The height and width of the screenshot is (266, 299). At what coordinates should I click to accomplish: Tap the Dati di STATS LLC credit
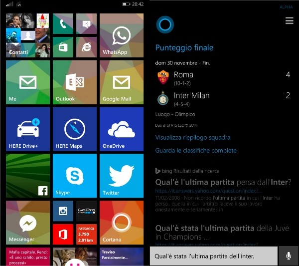coord(176,125)
